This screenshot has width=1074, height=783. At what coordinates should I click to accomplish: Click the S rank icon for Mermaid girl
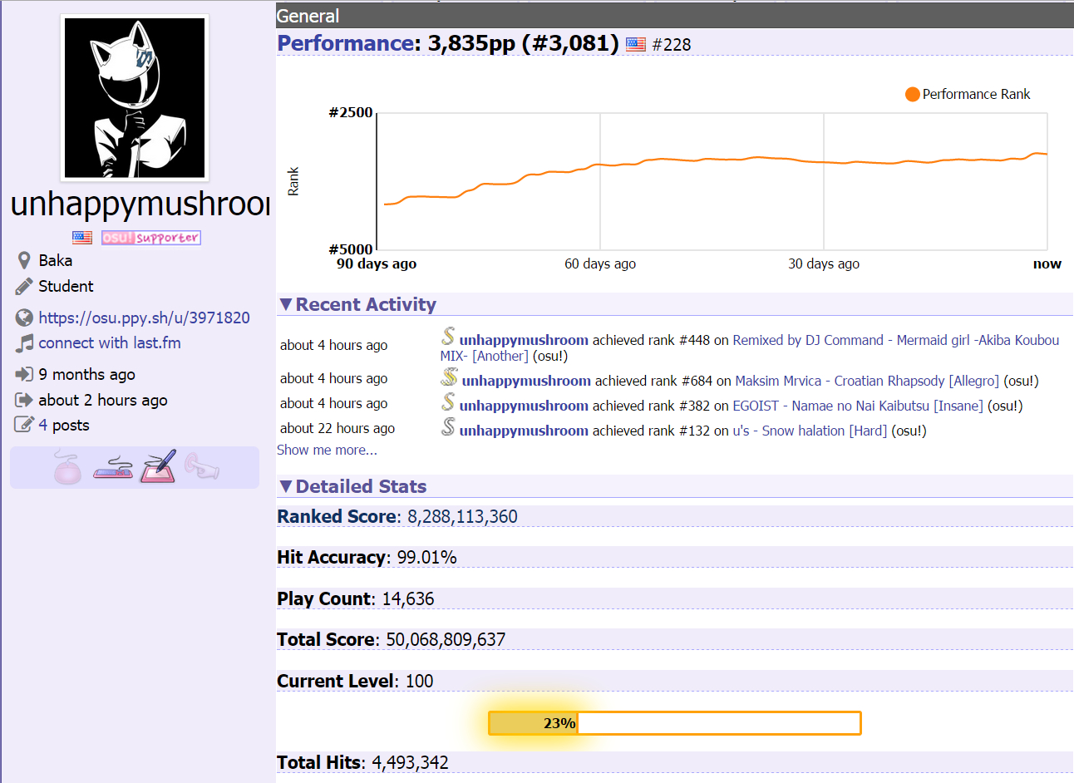[448, 337]
